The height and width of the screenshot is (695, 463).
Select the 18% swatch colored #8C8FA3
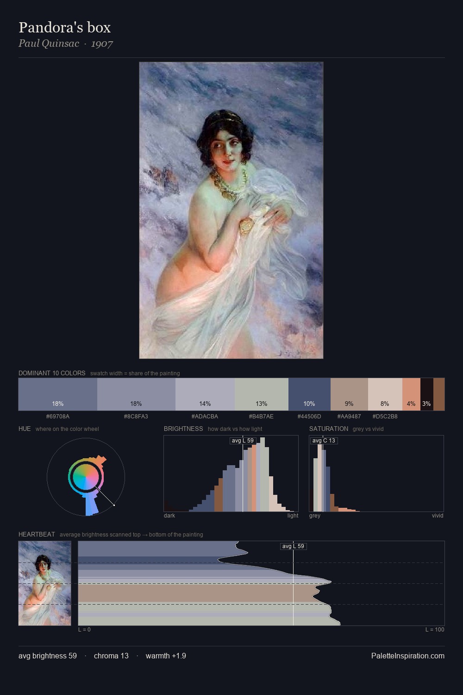pos(136,394)
